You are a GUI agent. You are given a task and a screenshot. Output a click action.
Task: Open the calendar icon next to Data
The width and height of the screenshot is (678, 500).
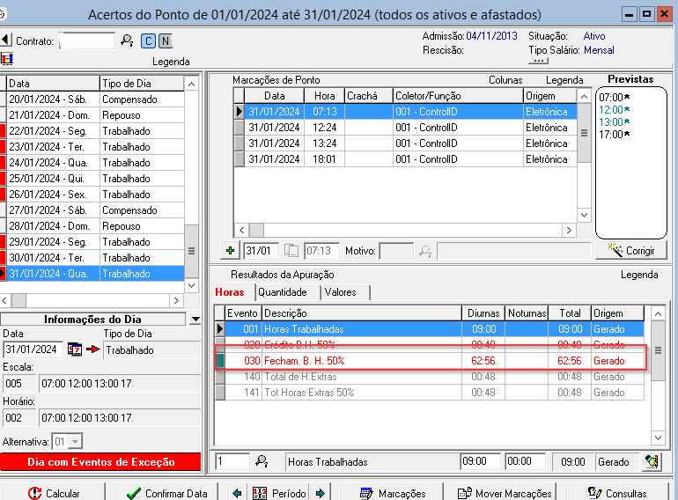75,349
